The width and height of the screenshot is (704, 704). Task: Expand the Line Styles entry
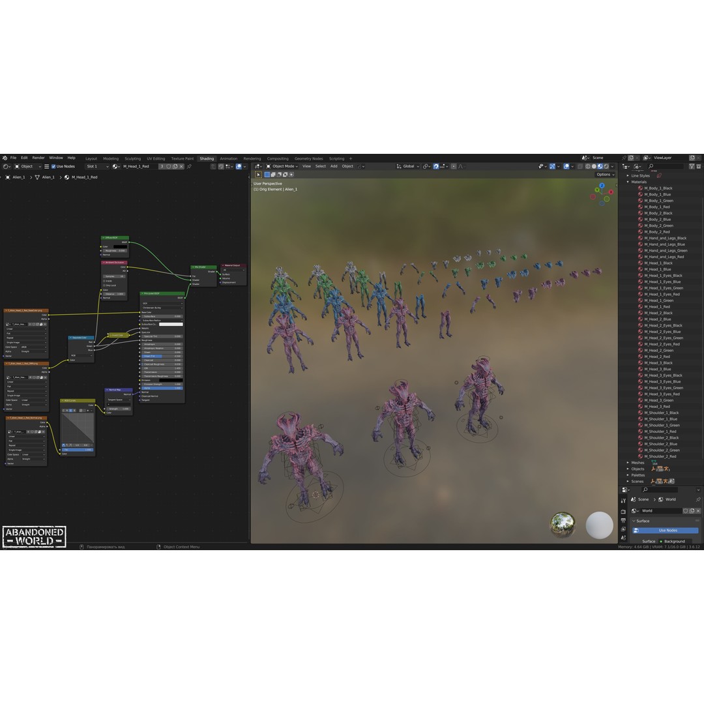point(628,175)
